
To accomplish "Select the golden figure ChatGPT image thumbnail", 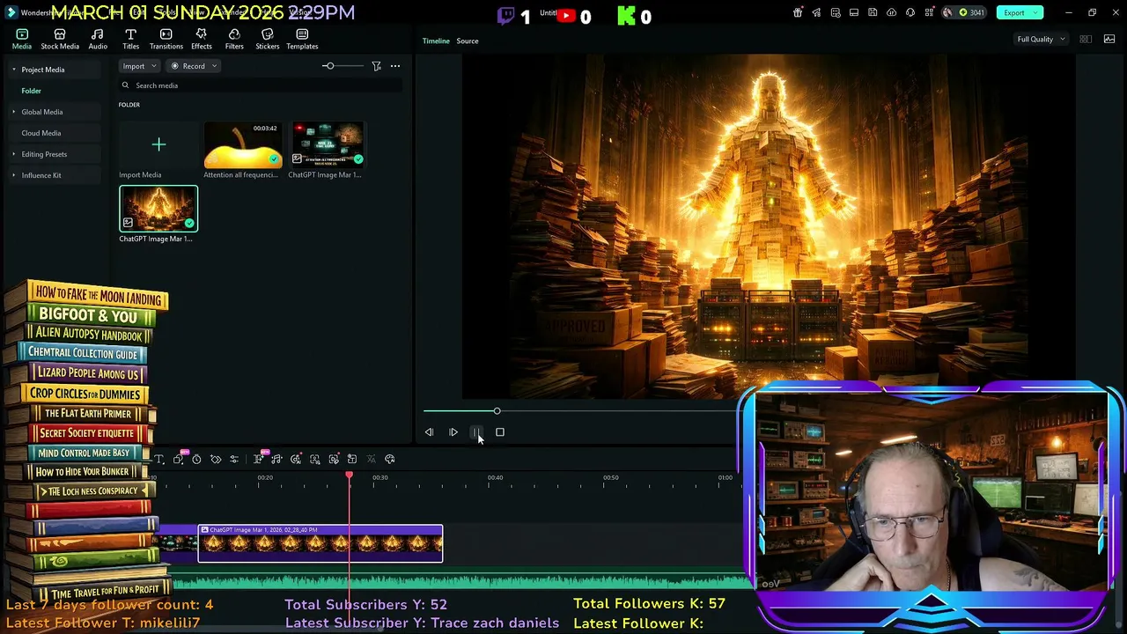I will 158,210.
